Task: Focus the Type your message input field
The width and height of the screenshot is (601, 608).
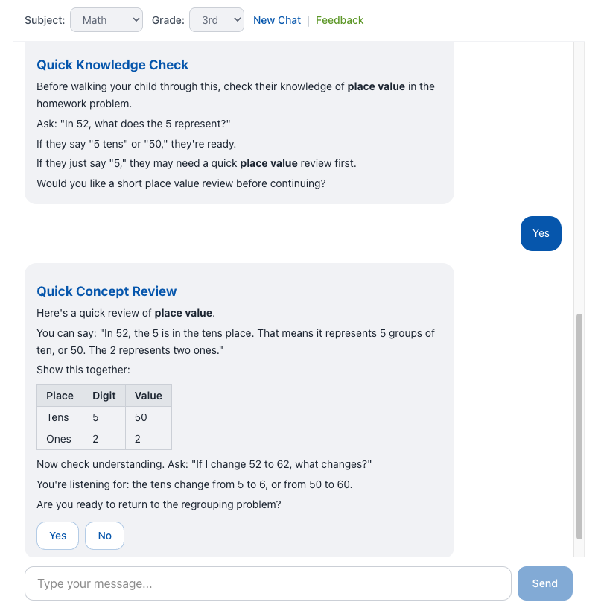Action: click(x=267, y=583)
